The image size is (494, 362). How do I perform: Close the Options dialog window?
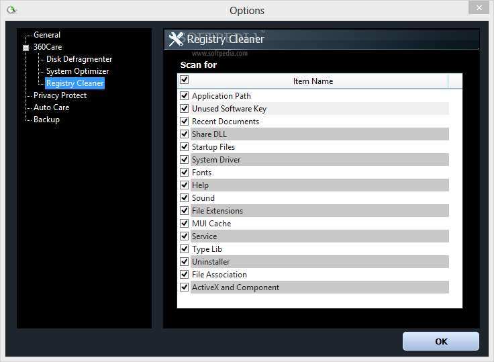tap(479, 8)
